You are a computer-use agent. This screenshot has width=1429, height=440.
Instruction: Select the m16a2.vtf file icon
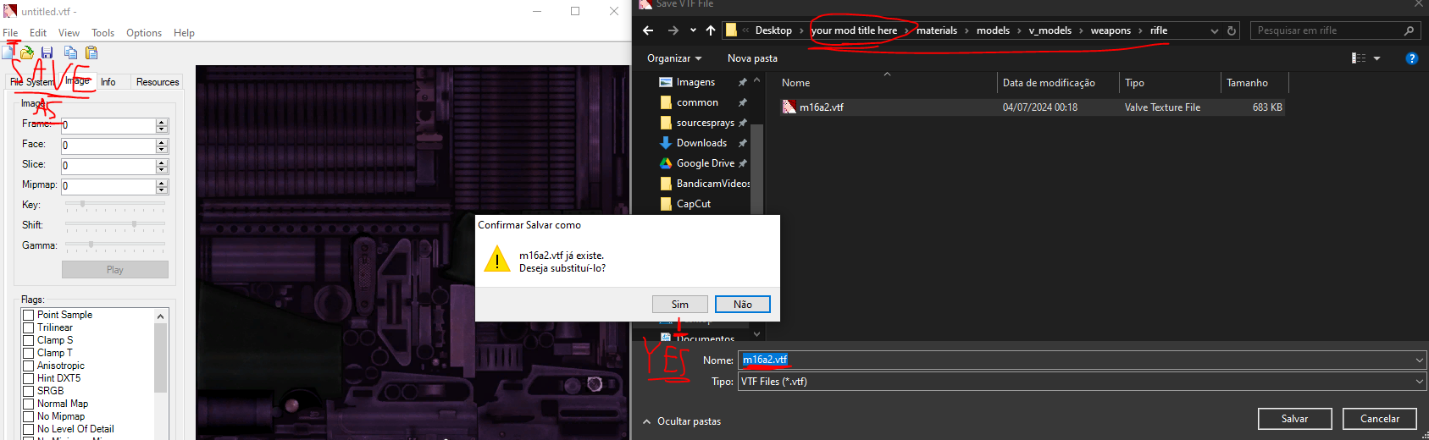[789, 107]
